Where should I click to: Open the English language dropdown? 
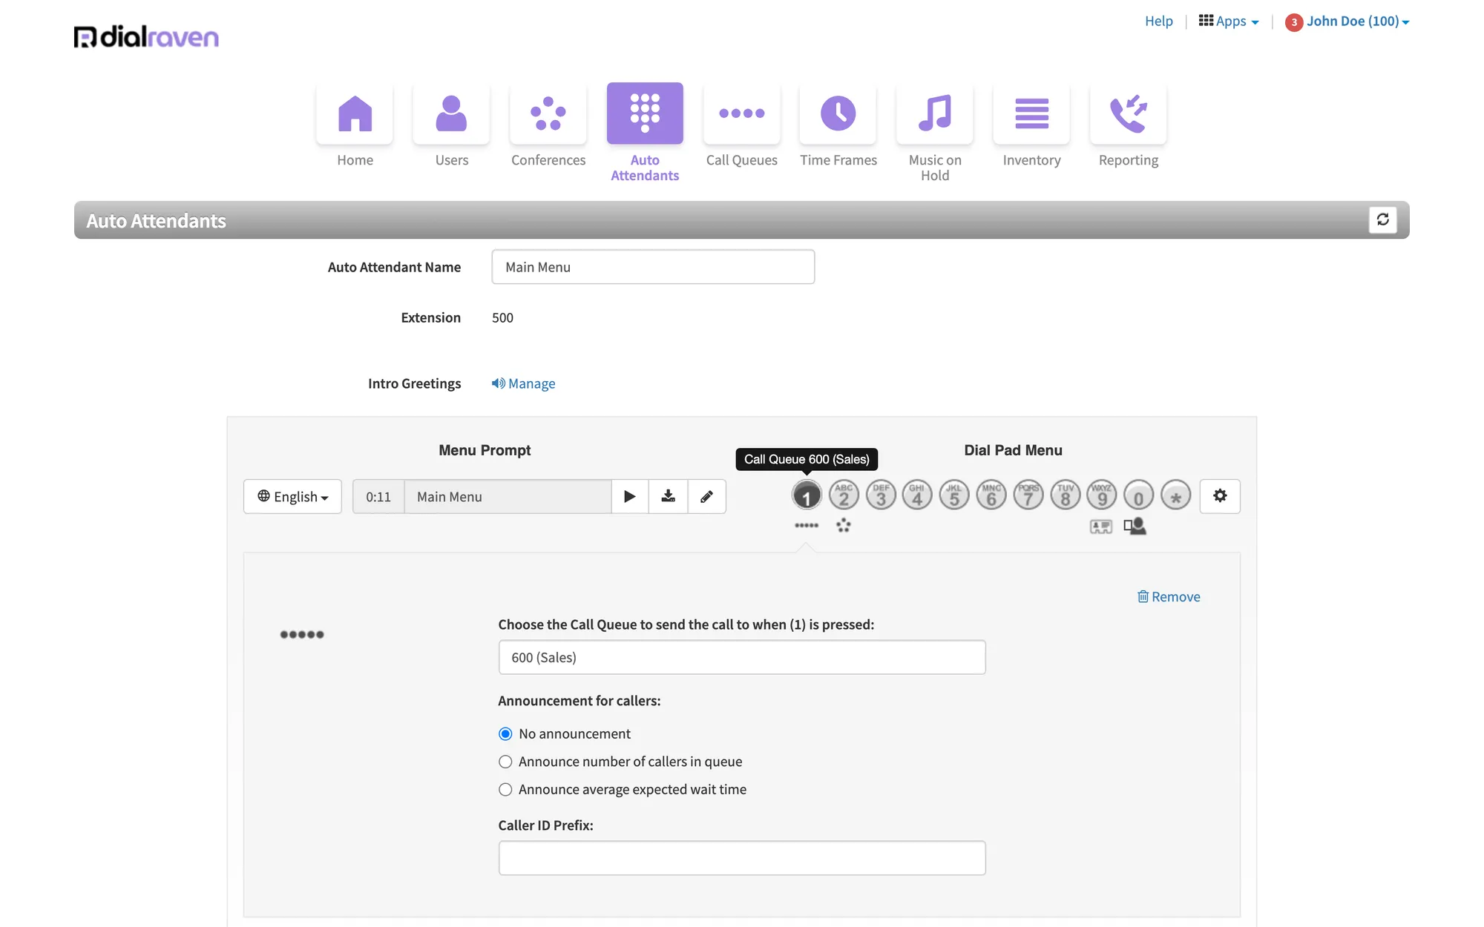click(292, 496)
